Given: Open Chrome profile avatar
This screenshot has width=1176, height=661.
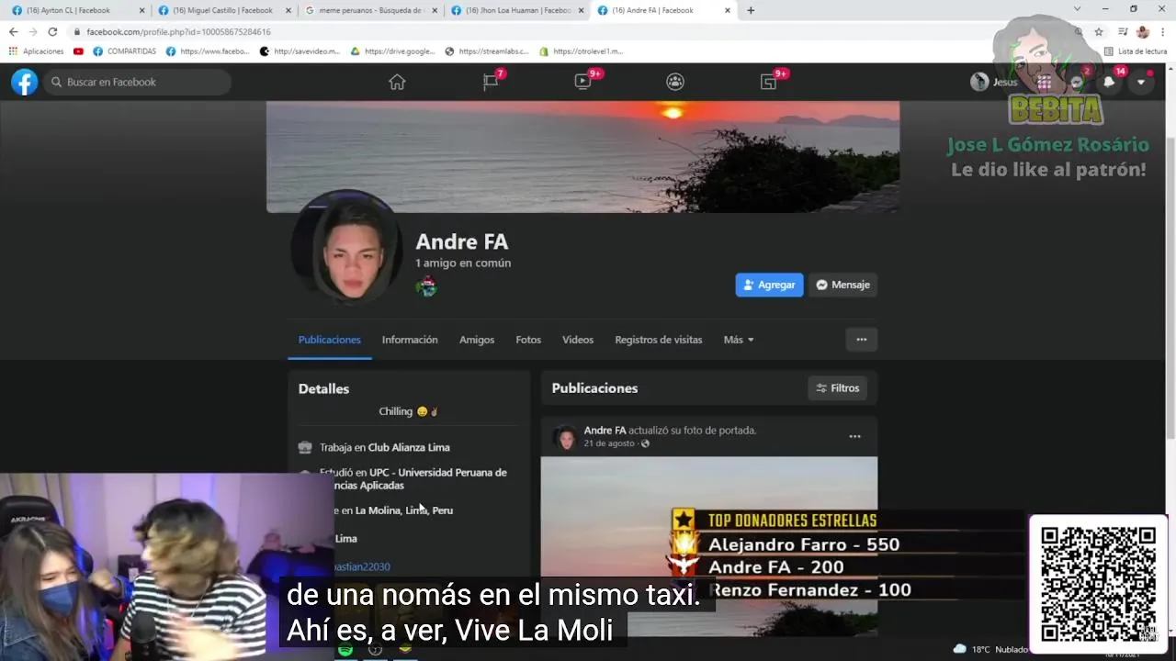Looking at the screenshot, I should pos(1143,31).
